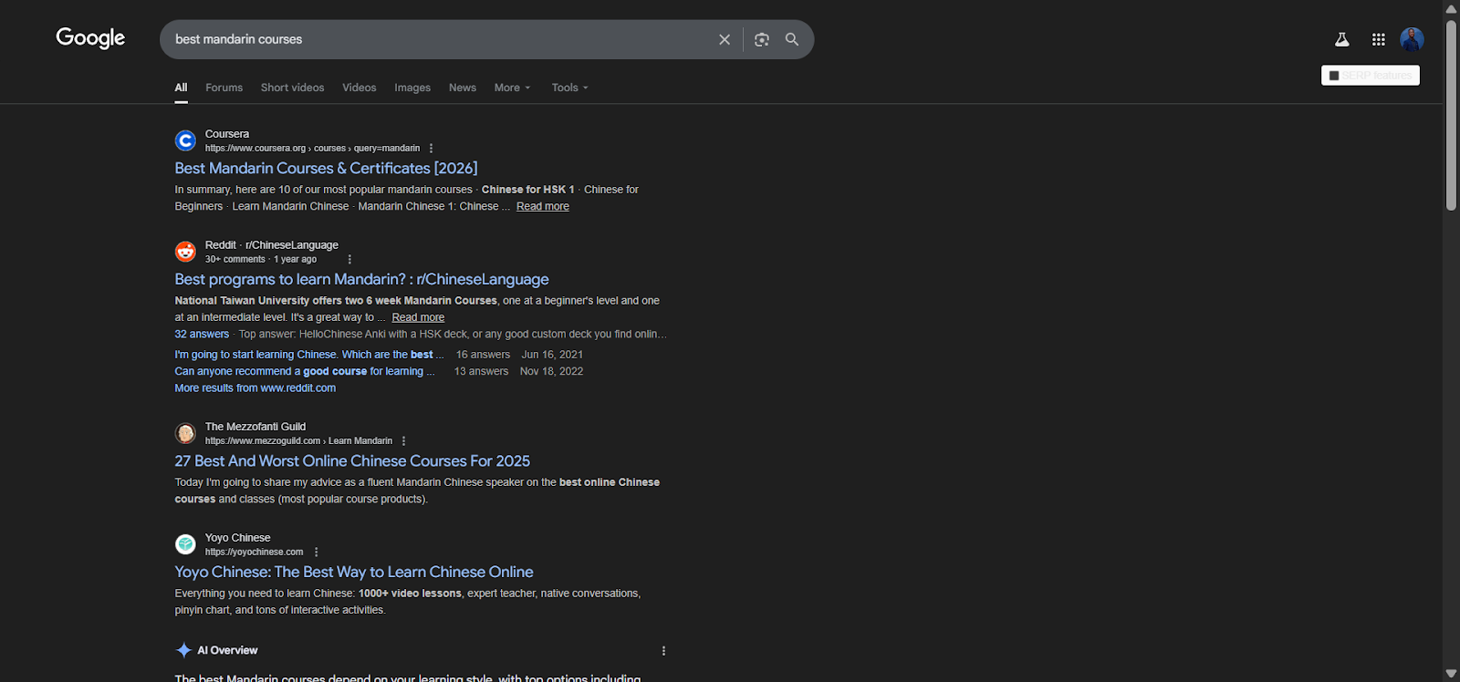Viewport: 1460px width, 682px height.
Task: Open More results from www.reddit.com
Action: tap(255, 388)
